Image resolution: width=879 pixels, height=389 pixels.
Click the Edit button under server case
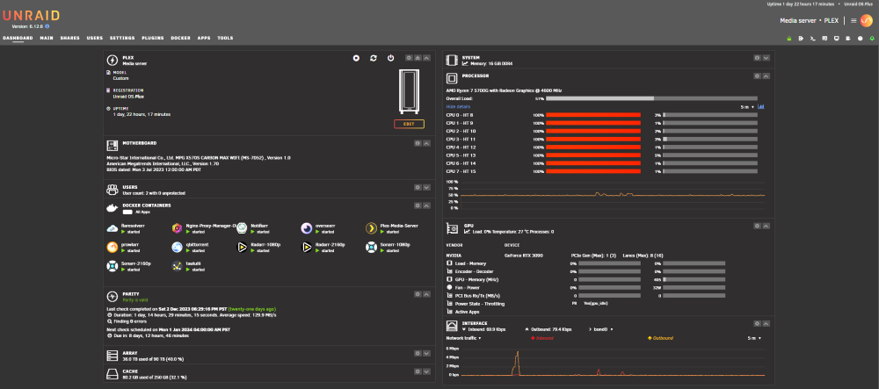click(x=410, y=124)
